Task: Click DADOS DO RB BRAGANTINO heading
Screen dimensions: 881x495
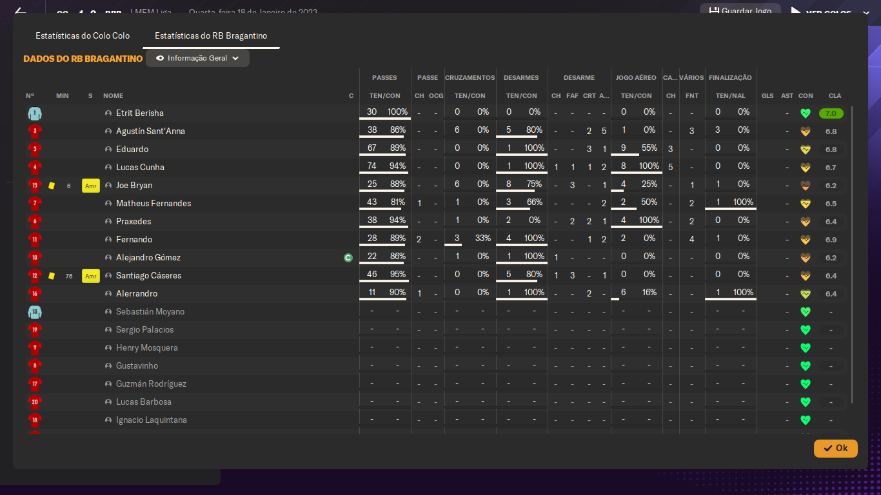Action: 83,59
